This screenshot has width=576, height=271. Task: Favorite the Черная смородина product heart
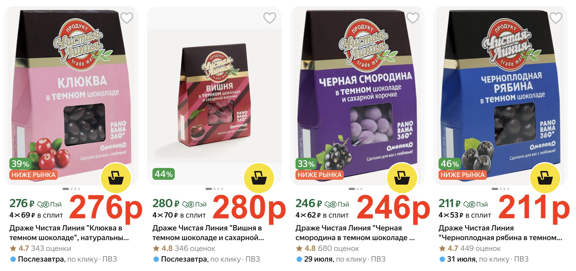click(413, 18)
